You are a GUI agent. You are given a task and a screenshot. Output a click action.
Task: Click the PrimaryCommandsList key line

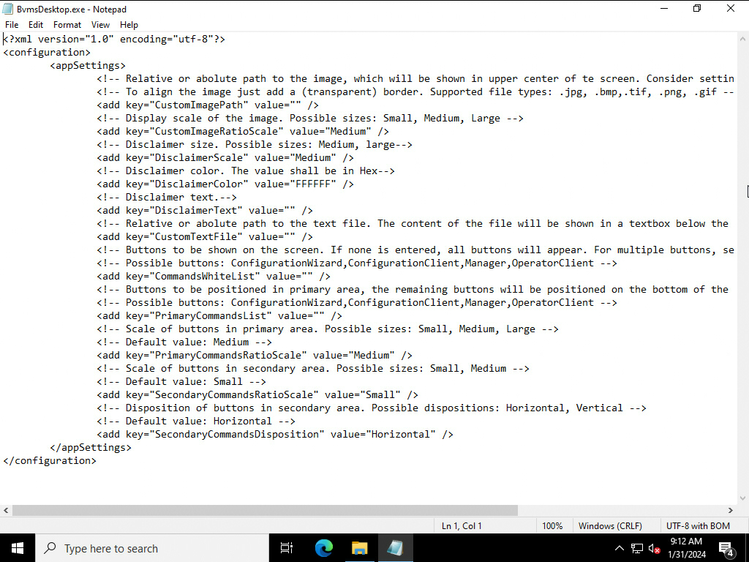pyautogui.click(x=219, y=315)
